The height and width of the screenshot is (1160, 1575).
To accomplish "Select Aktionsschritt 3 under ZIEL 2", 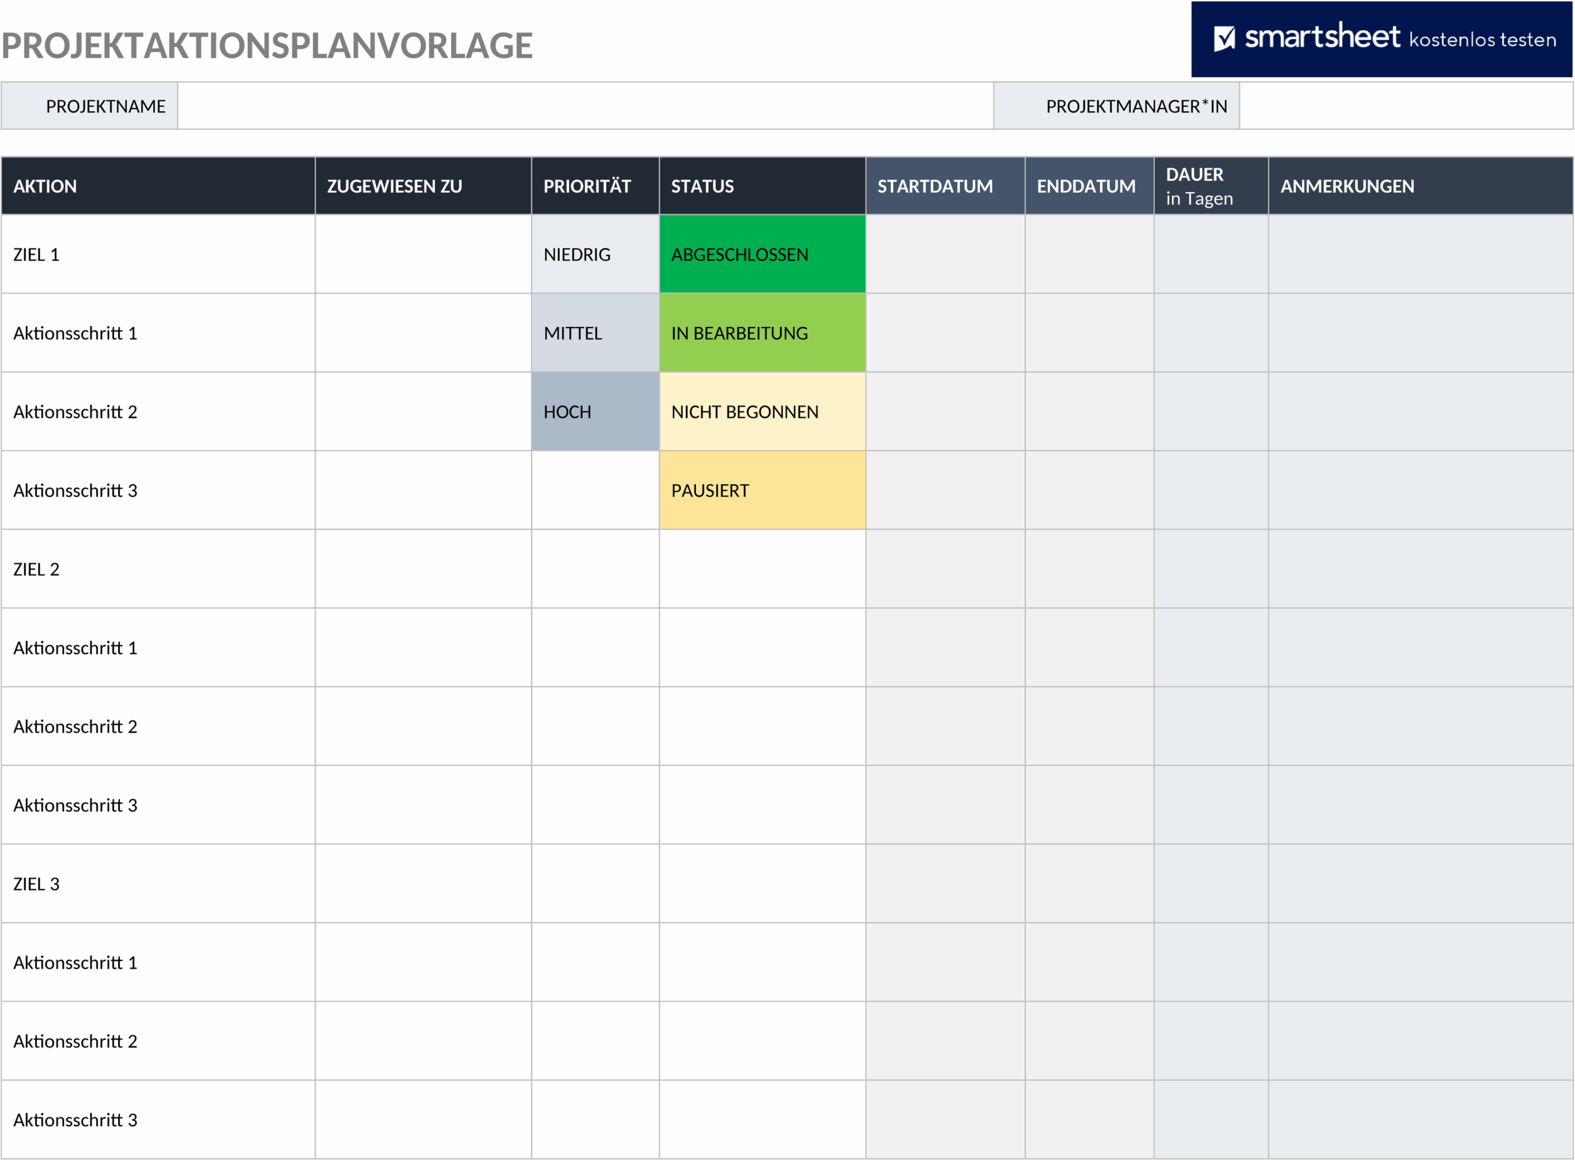I will pos(158,805).
